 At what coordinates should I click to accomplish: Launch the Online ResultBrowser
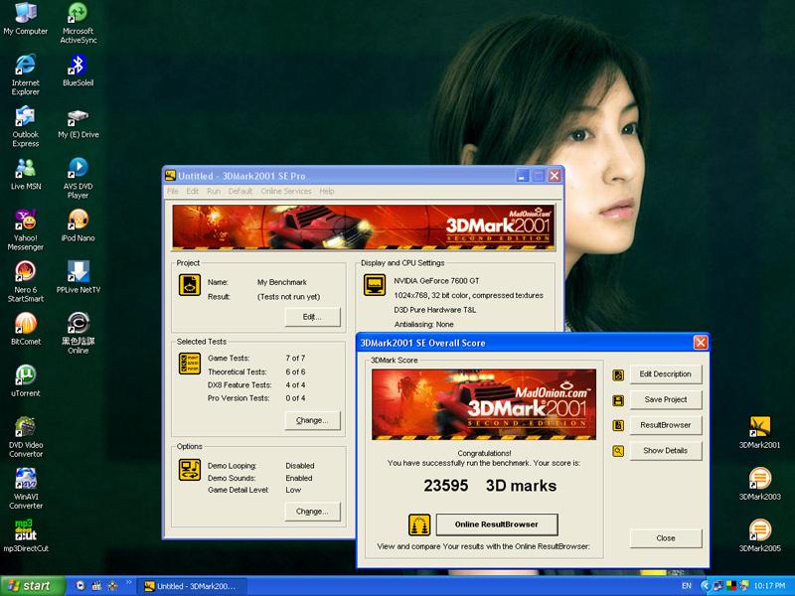[x=496, y=524]
